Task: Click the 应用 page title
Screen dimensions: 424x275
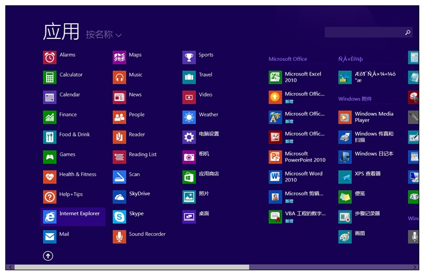Action: [61, 31]
